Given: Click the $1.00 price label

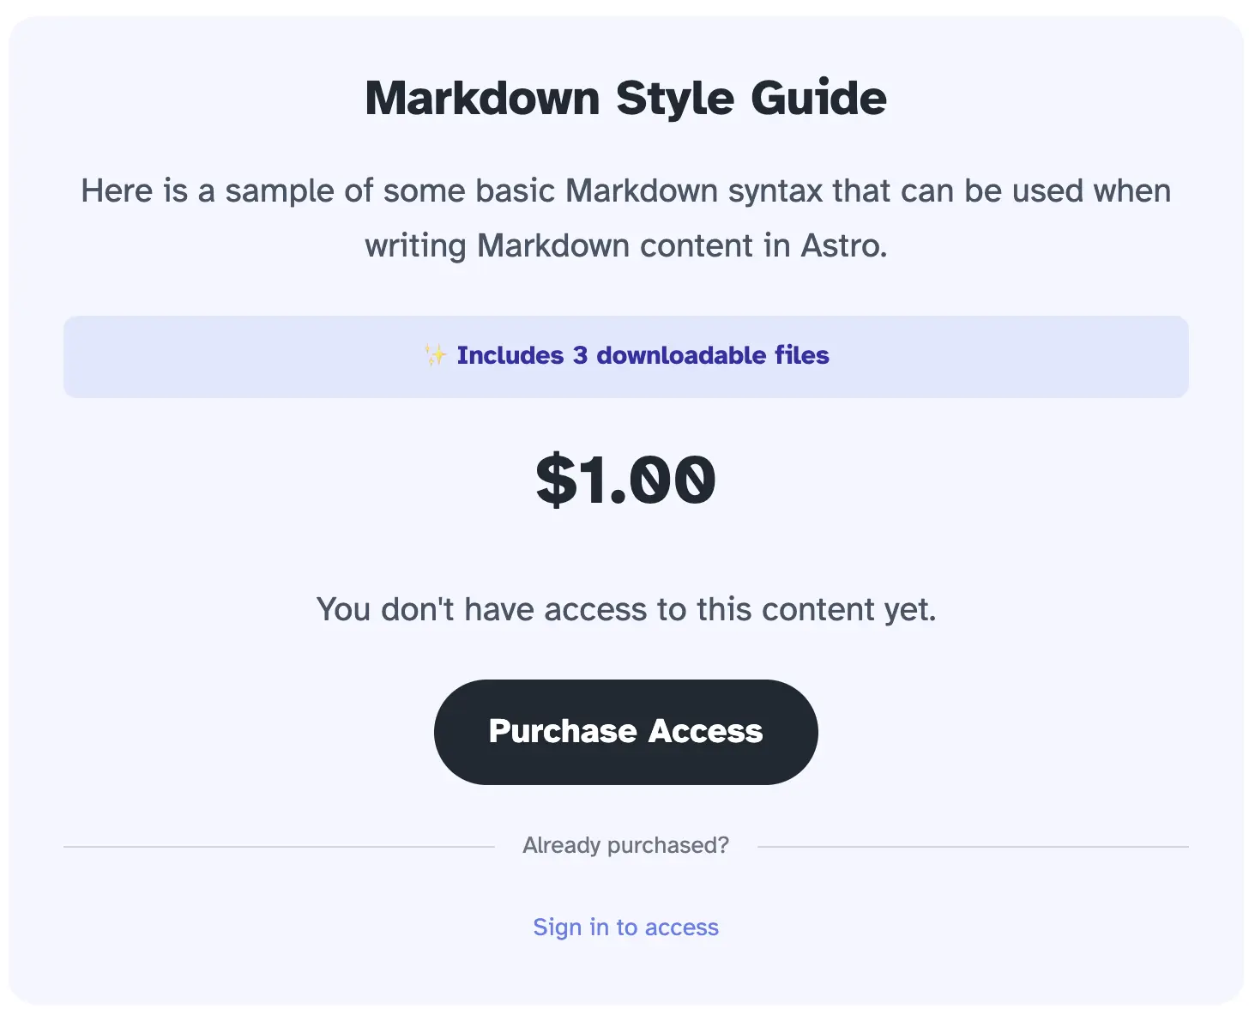Looking at the screenshot, I should point(625,480).
